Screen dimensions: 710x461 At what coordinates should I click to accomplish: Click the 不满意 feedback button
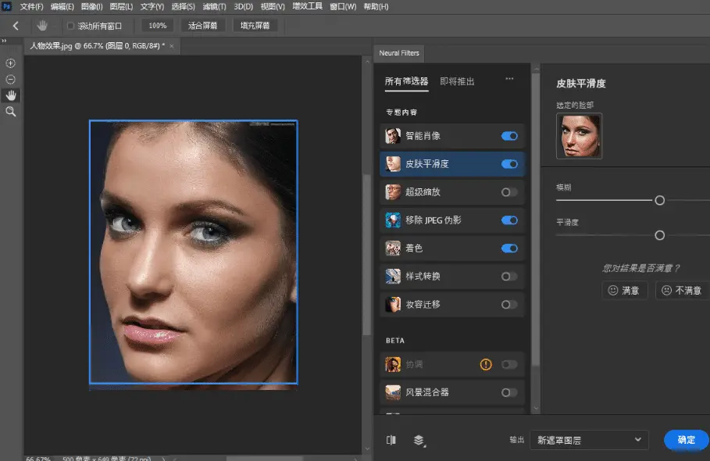pos(682,291)
